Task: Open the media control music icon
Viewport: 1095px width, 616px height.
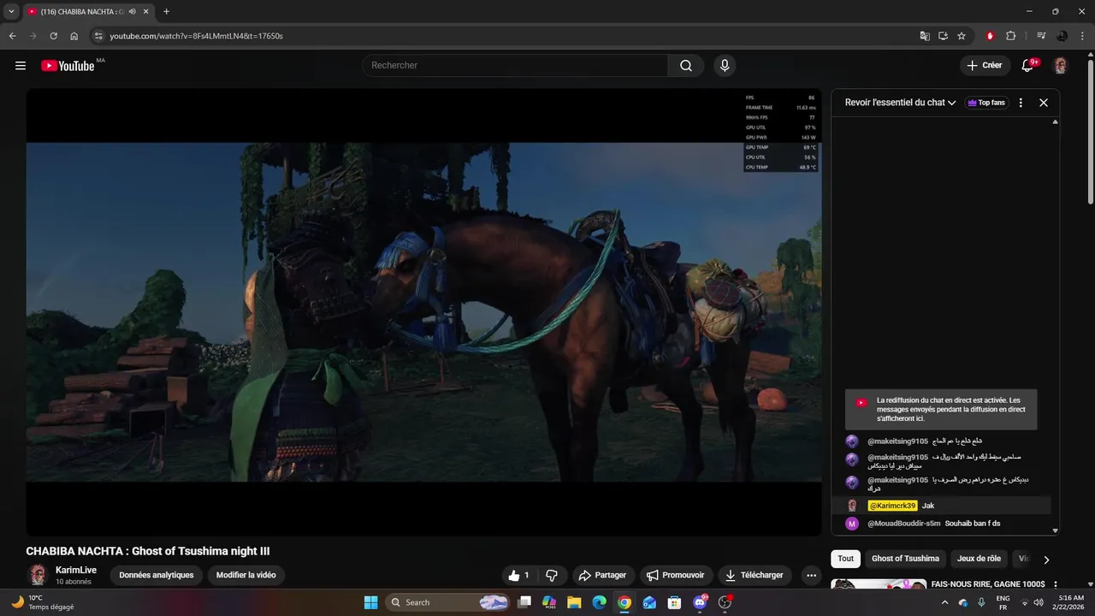Action: (1041, 36)
